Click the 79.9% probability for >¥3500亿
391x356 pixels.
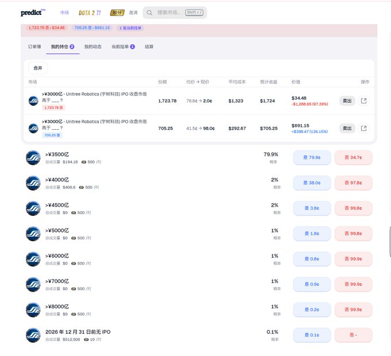click(x=271, y=154)
